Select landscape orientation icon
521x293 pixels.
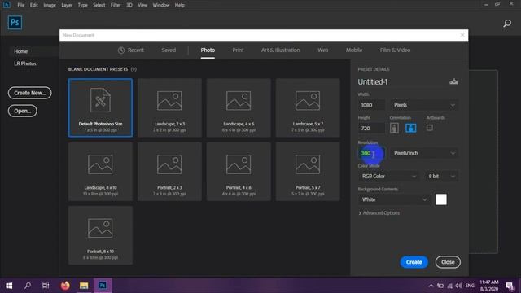click(410, 128)
